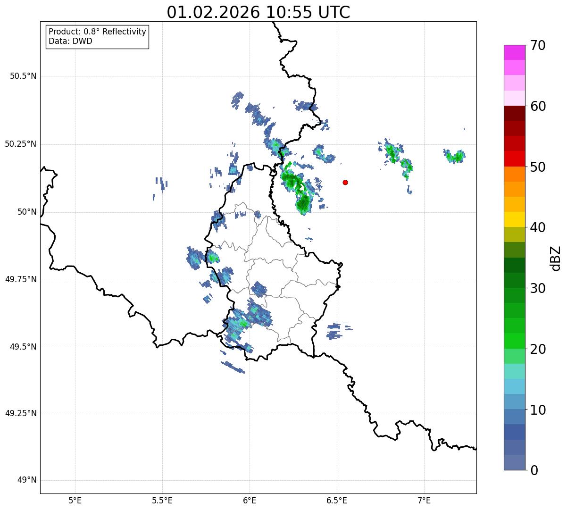Click the 50°N latitude label
567x510 pixels.
pyautogui.click(x=27, y=212)
